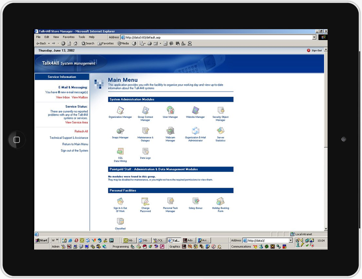
Task: Click the browser Stop icon
Action: coord(63,43)
